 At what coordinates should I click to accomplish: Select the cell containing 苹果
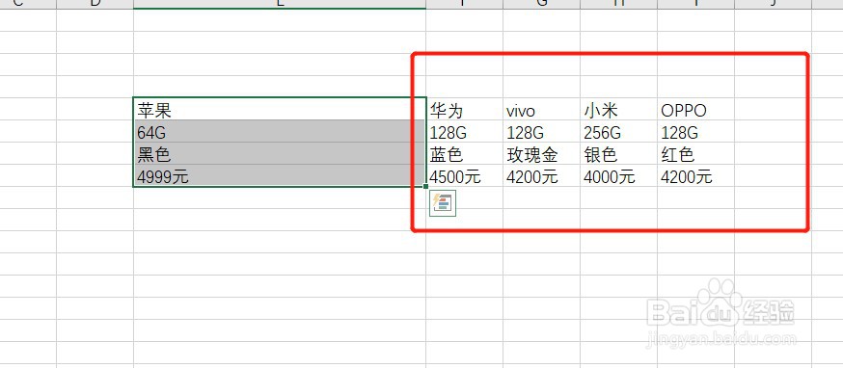coord(280,109)
